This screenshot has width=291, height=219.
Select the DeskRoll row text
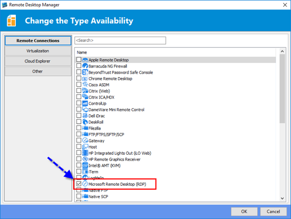point(96,122)
